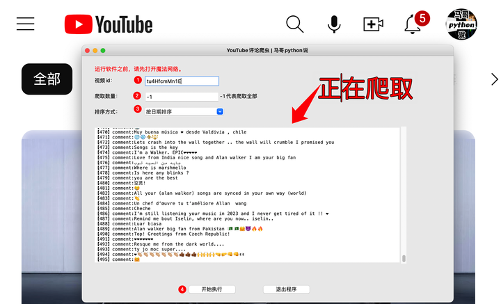Screen dimensions: 501x304
Task: Click log line 482 about synced songs
Action: (x=202, y=193)
